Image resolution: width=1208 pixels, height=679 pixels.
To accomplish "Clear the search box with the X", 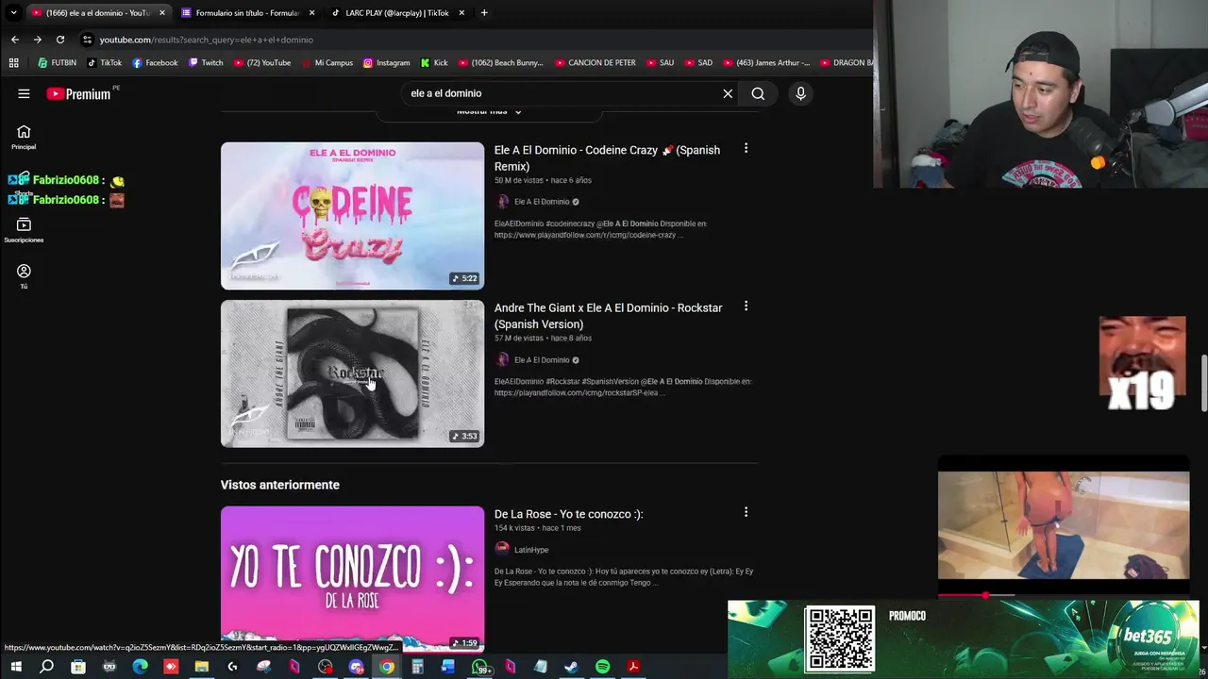I will coord(728,93).
